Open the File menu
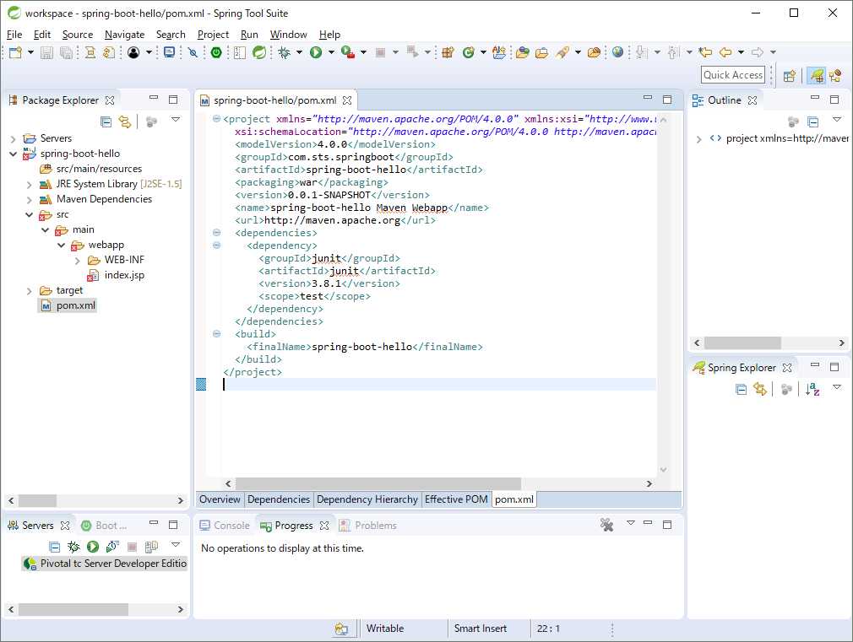This screenshot has height=642, width=853. click(14, 35)
